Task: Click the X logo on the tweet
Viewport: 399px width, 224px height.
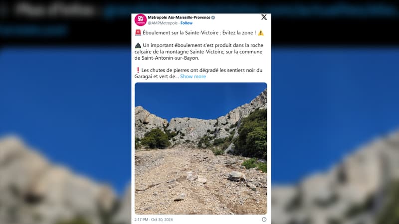Action: (x=264, y=17)
